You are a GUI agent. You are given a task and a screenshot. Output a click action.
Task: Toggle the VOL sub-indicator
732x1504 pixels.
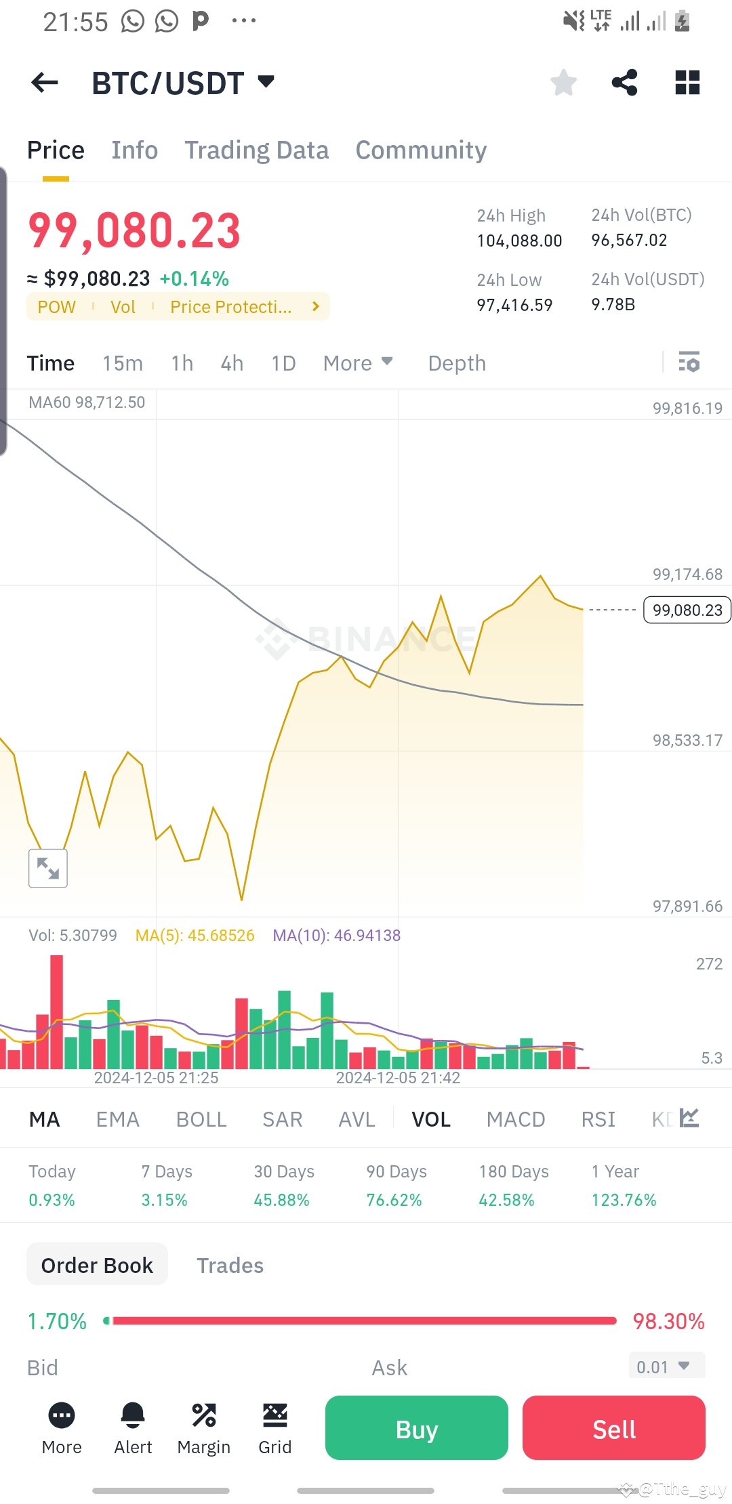pyautogui.click(x=431, y=1120)
